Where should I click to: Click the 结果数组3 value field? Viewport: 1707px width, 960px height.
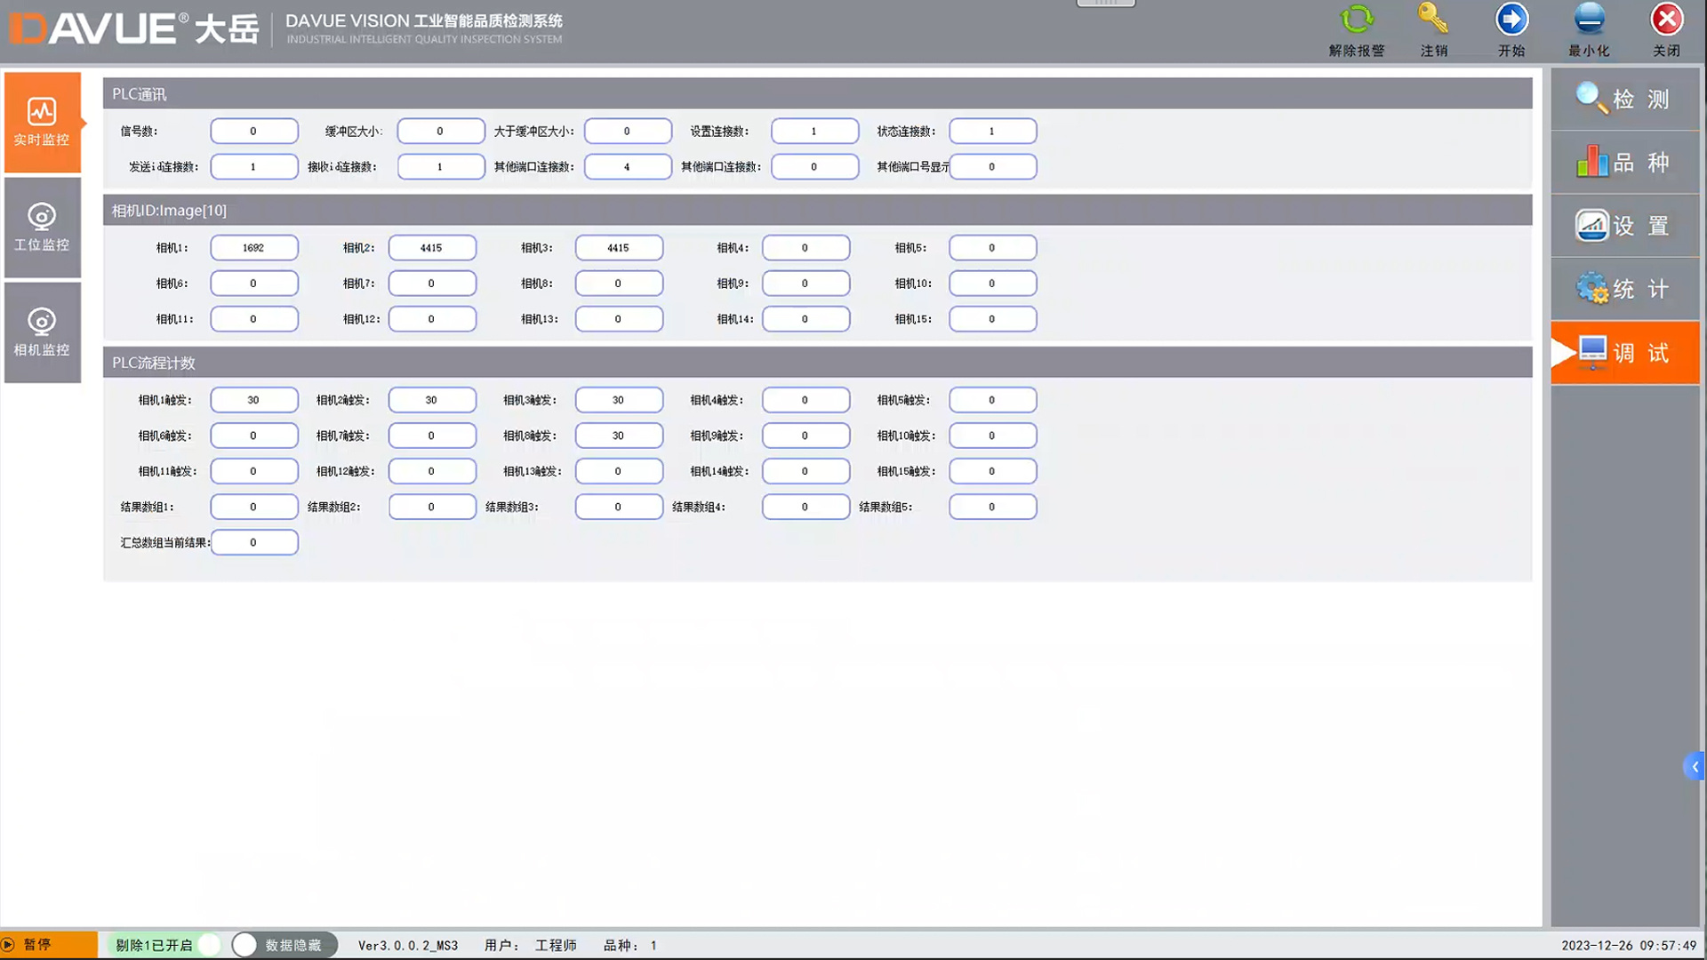tap(619, 507)
